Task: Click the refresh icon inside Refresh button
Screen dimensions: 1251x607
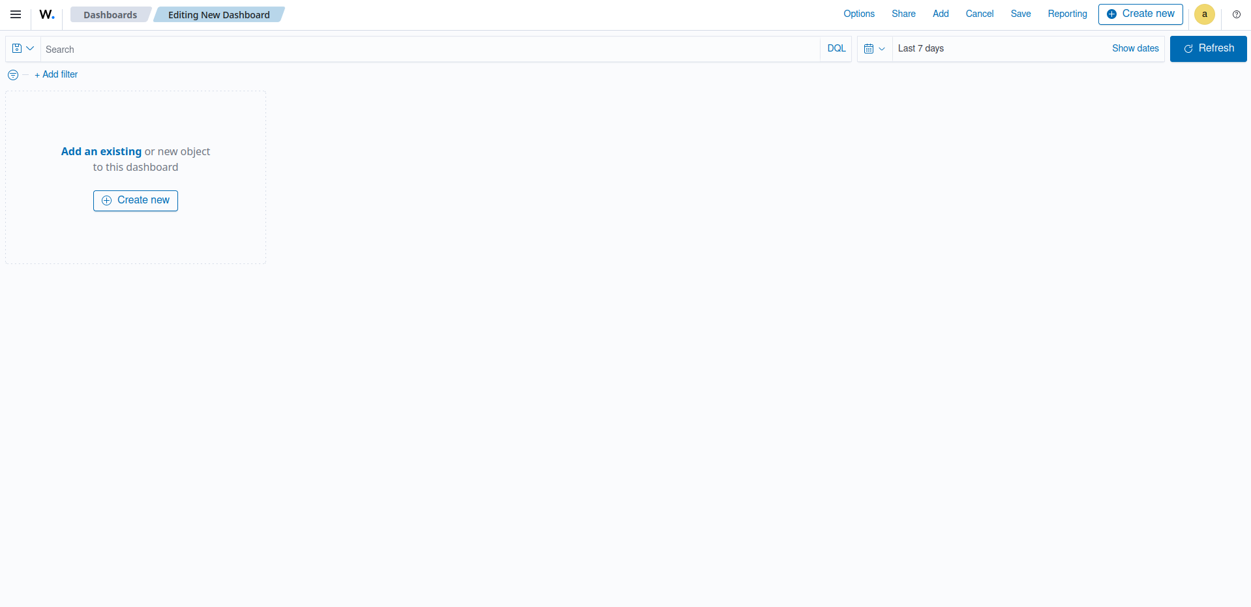Action: point(1188,48)
